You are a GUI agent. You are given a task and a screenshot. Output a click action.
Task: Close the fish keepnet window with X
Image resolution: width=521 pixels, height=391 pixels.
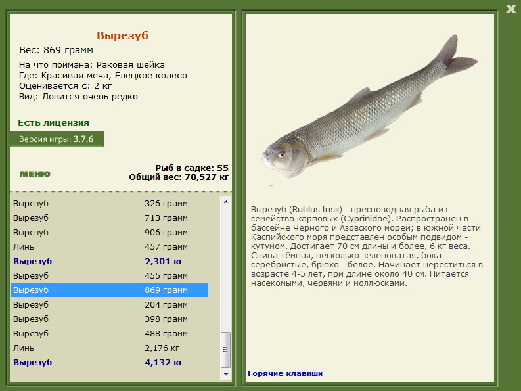point(510,9)
